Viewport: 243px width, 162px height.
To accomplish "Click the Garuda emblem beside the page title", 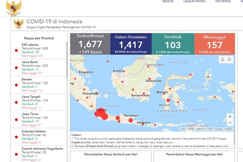I will click(x=18, y=24).
